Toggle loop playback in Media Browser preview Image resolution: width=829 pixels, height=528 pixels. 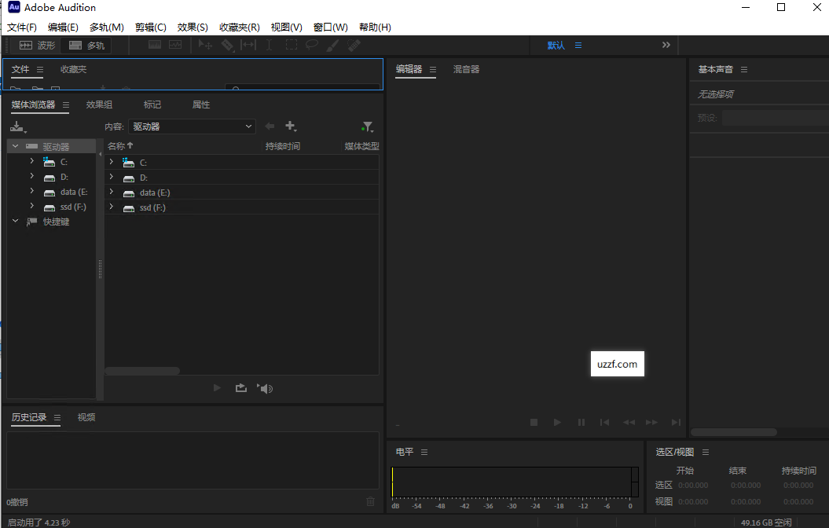coord(241,387)
